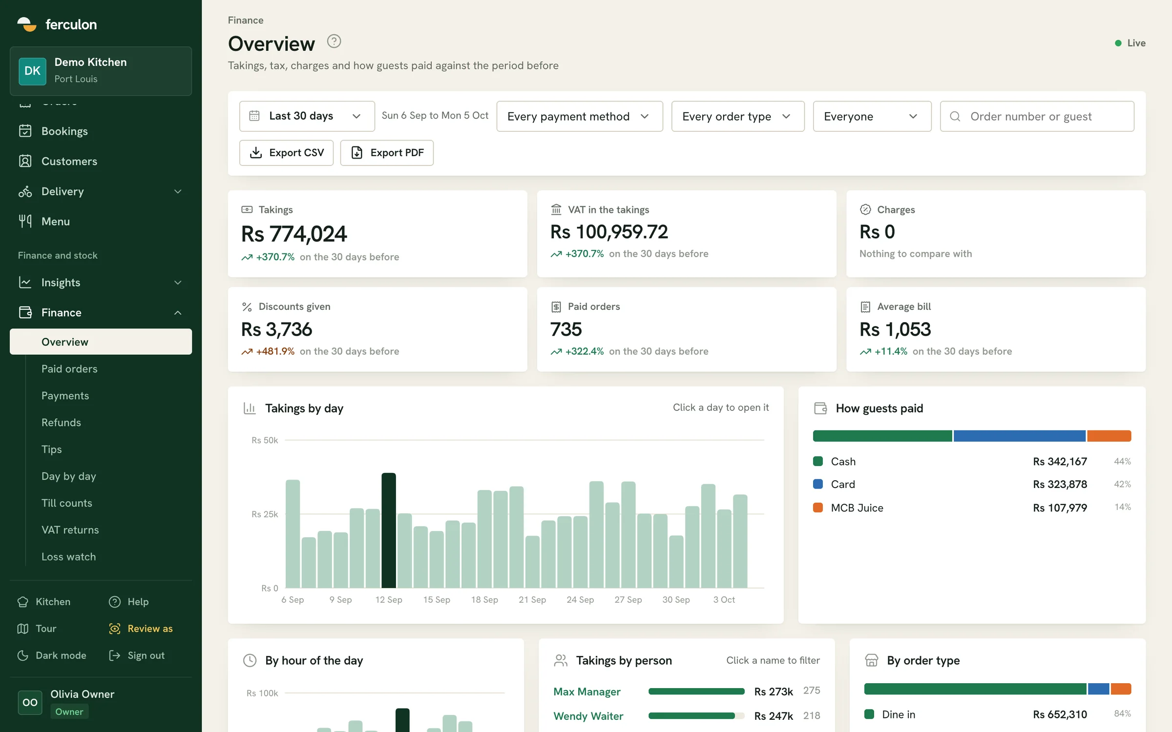Open the Every payment method dropdown
Viewport: 1172px width, 732px height.
tap(580, 116)
